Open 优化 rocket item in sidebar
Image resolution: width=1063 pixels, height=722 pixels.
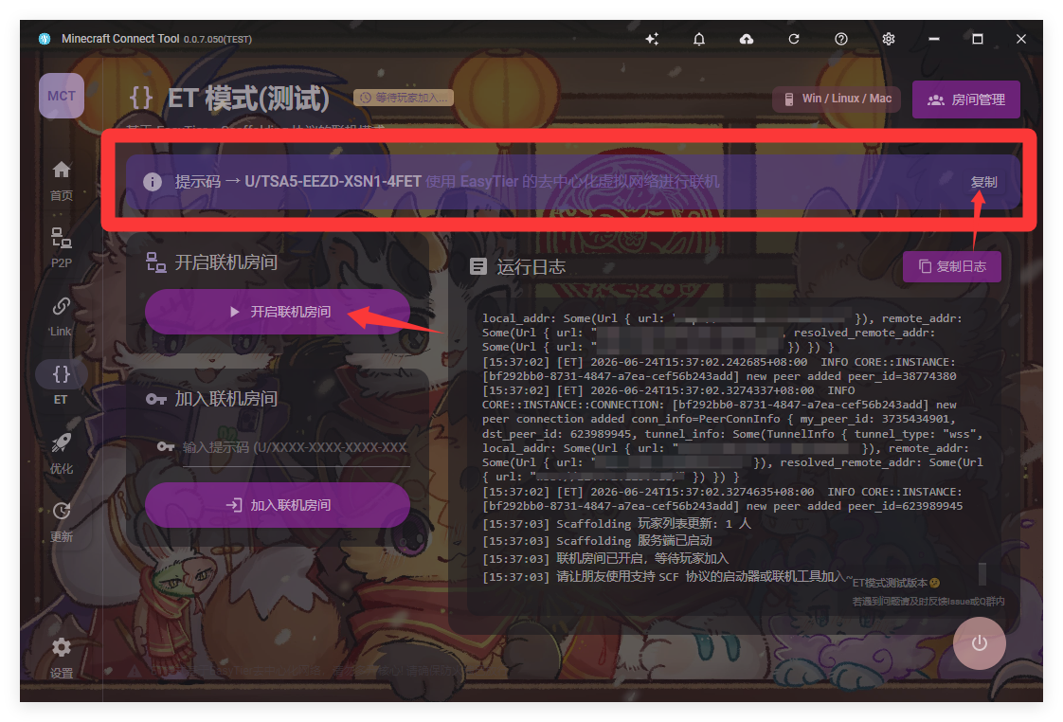tap(62, 454)
